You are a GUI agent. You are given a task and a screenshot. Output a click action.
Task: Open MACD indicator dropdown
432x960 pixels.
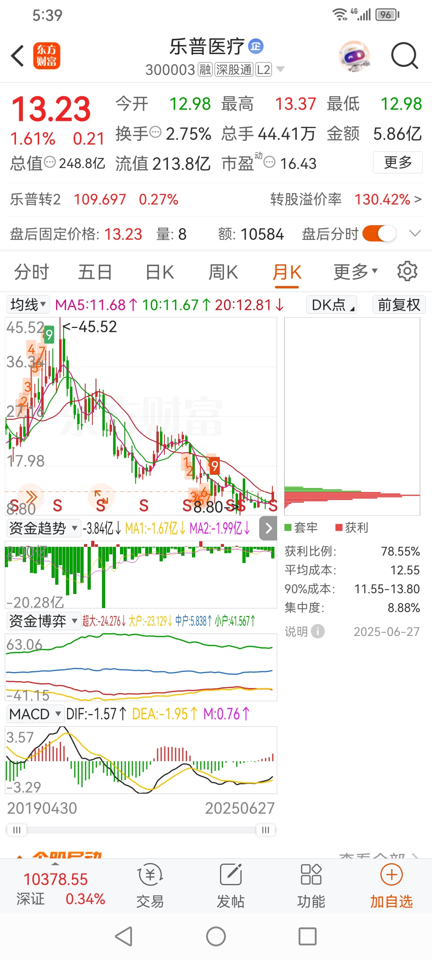35,714
